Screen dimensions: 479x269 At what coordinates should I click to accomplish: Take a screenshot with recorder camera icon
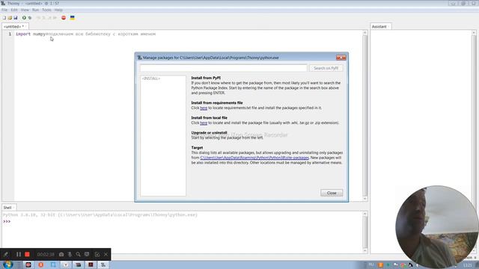tap(61, 254)
